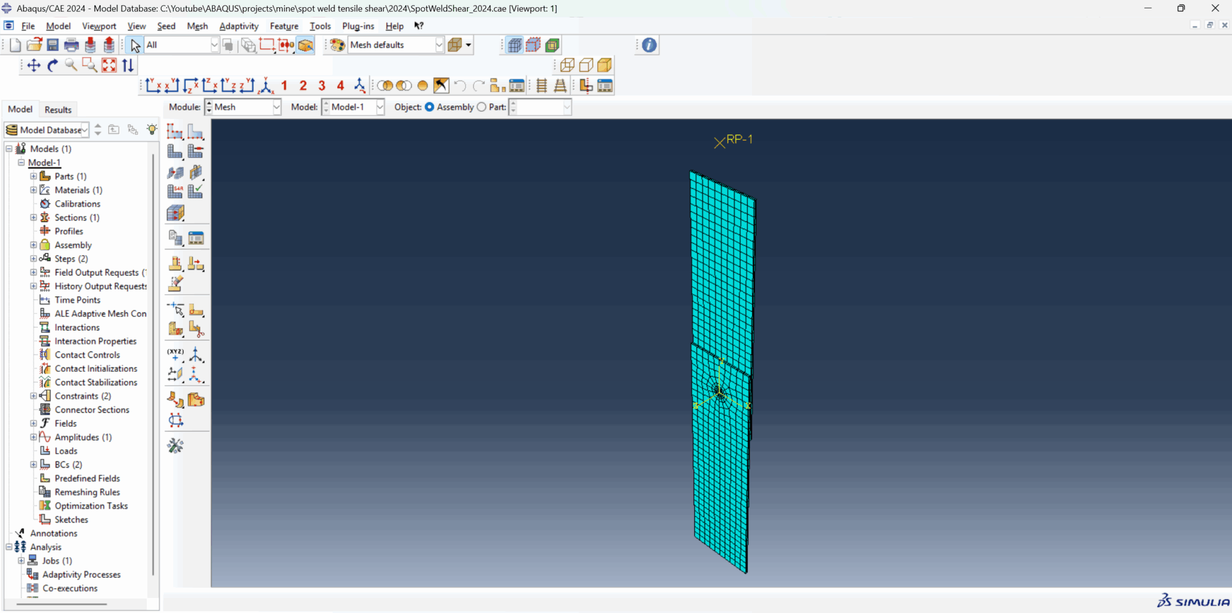Viewport: 1232px width, 613px height.
Task: Switch viewport to view 2
Action: (x=303, y=85)
